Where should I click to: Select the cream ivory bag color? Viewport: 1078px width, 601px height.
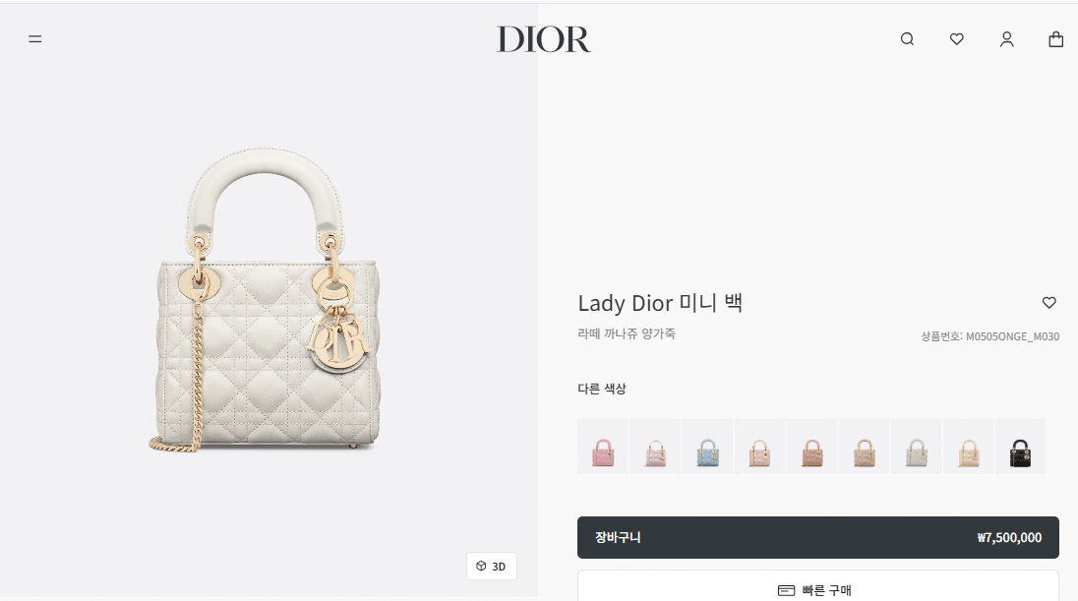point(969,447)
